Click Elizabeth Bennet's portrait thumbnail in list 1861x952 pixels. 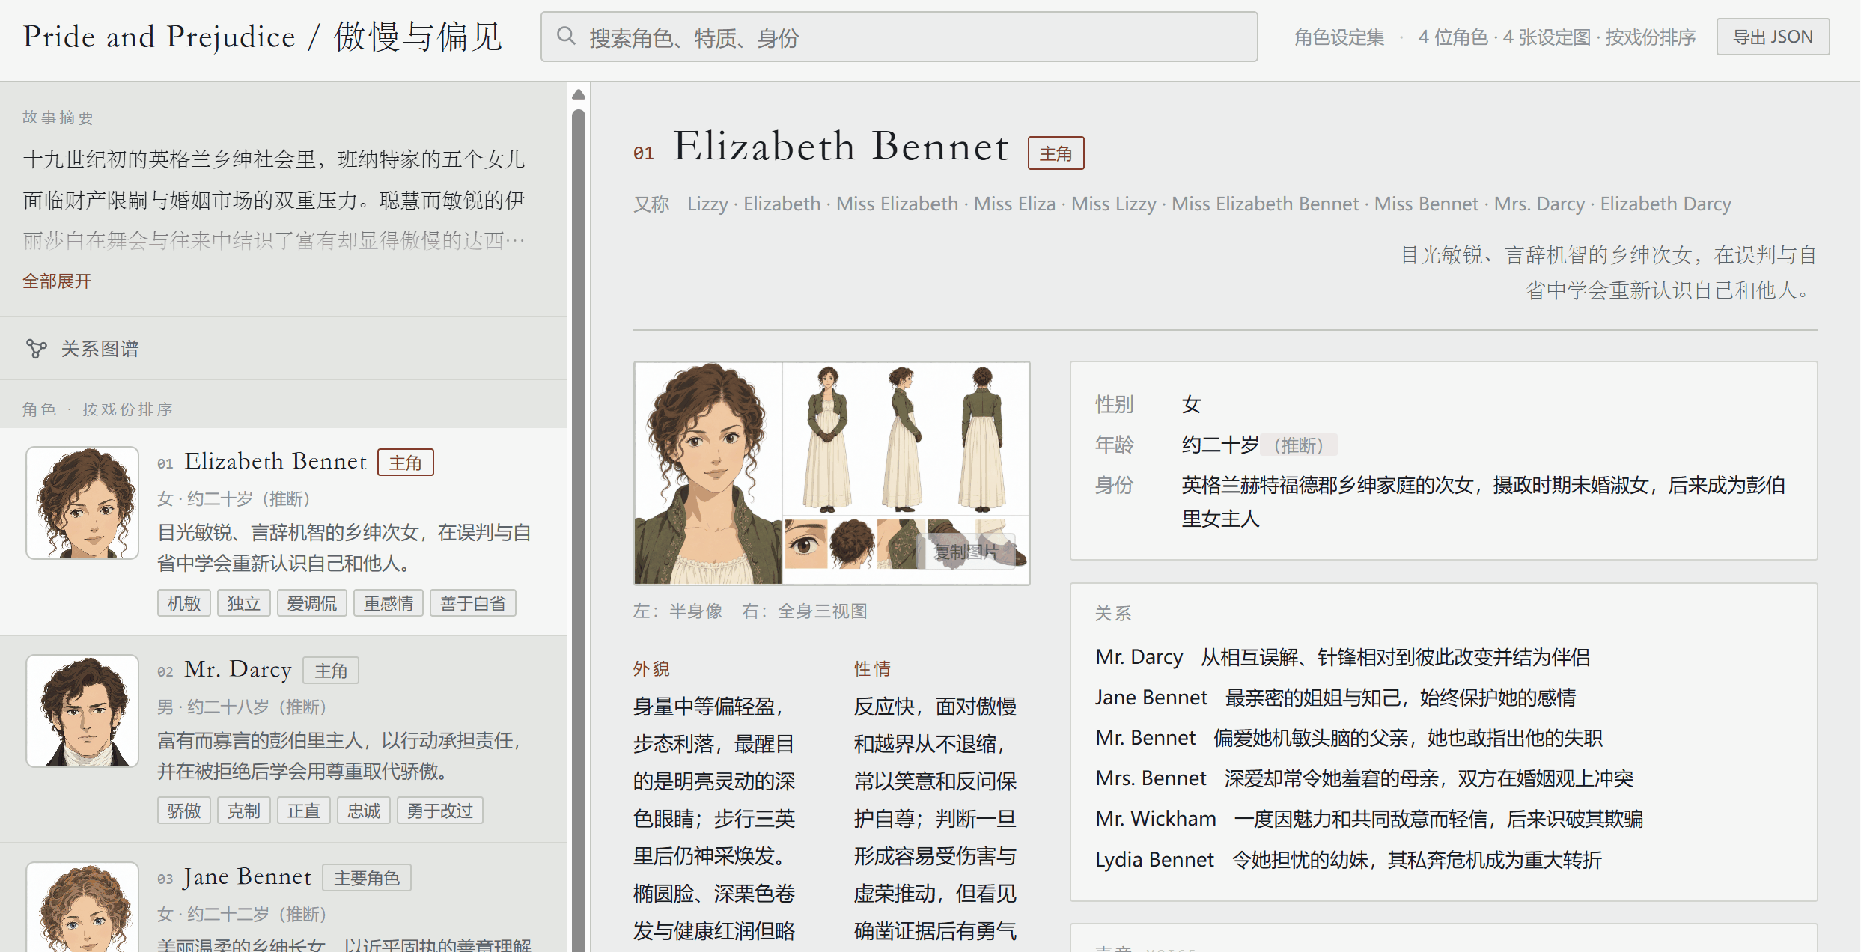(x=82, y=503)
